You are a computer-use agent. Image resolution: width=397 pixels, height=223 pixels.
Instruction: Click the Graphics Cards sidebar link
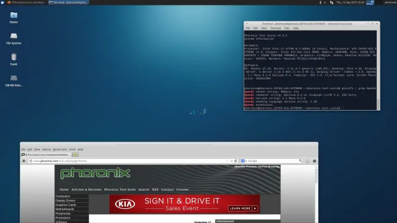(65, 205)
